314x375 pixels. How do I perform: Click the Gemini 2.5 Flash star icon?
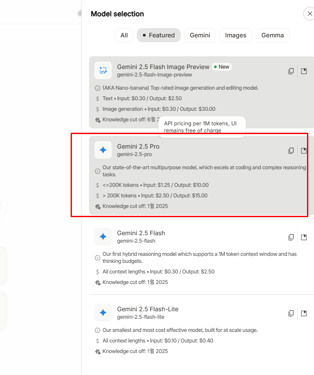(103, 237)
